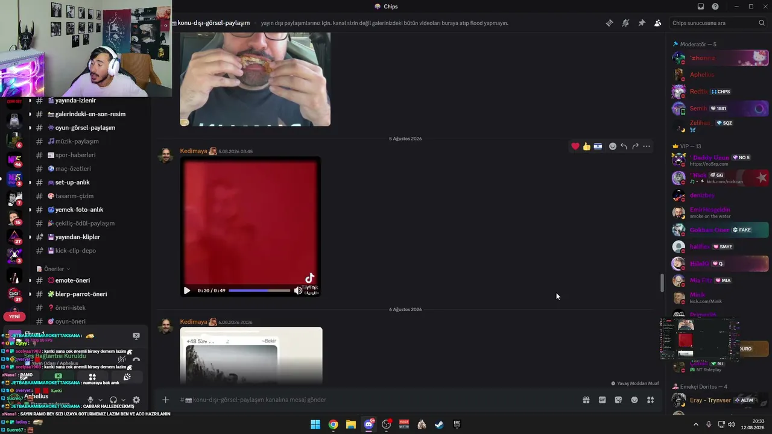Open add reaction smiley picker
Image resolution: width=772 pixels, height=434 pixels.
point(612,146)
